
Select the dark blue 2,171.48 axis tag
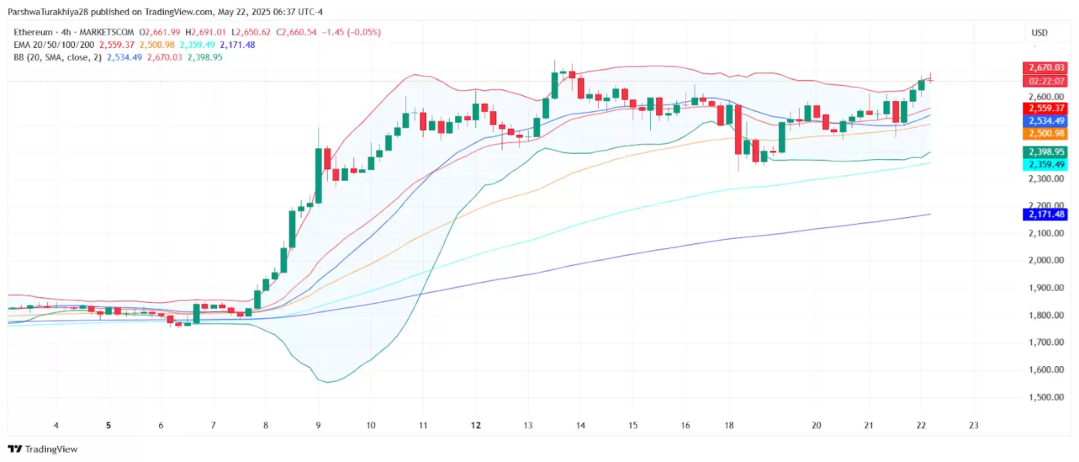(x=1046, y=214)
